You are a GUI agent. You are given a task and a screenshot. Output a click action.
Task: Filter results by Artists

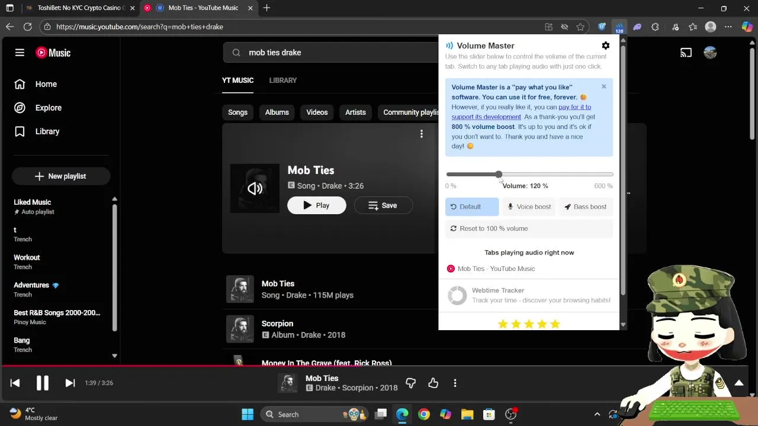pos(355,112)
